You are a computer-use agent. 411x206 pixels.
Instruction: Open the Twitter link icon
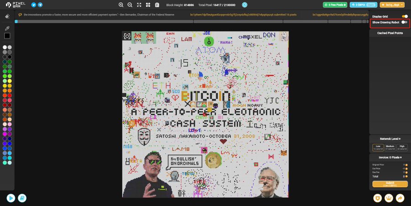click(34, 5)
